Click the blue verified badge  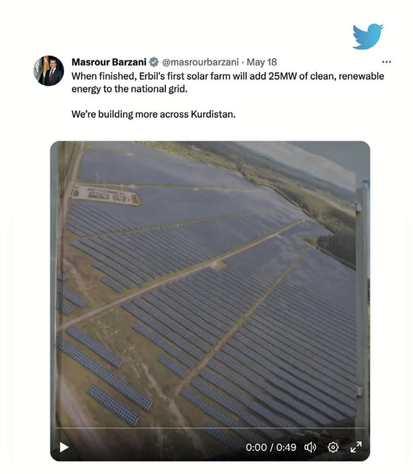[154, 62]
